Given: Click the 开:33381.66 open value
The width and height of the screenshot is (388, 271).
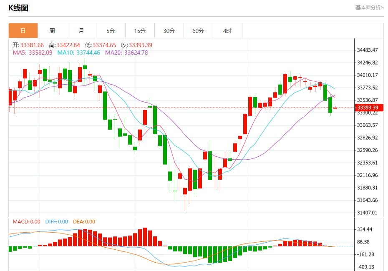Looking at the screenshot, I should (x=28, y=45).
